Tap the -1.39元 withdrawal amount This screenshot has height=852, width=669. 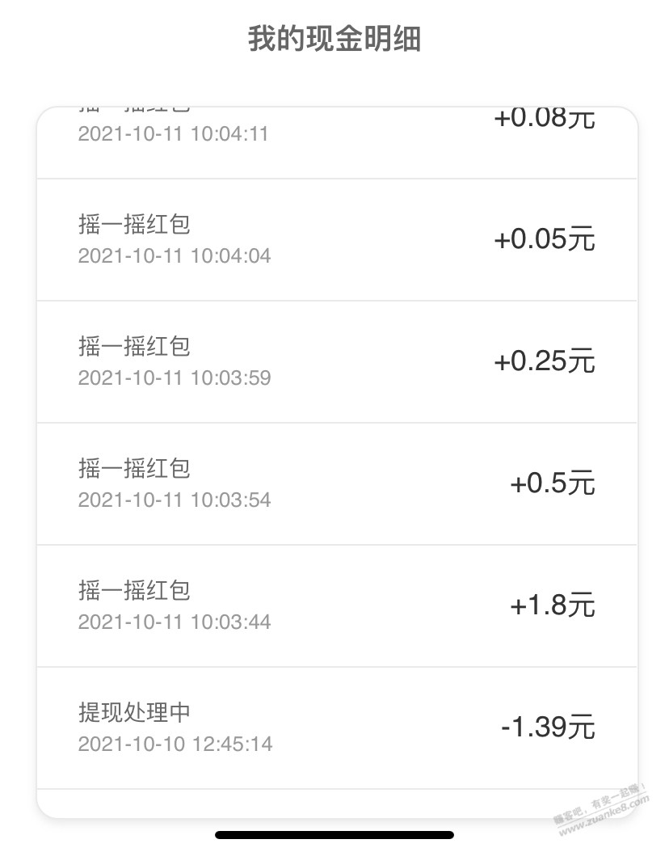[548, 728]
